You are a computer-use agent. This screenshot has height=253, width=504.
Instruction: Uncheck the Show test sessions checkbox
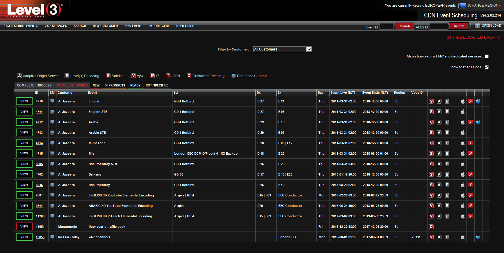click(x=487, y=67)
